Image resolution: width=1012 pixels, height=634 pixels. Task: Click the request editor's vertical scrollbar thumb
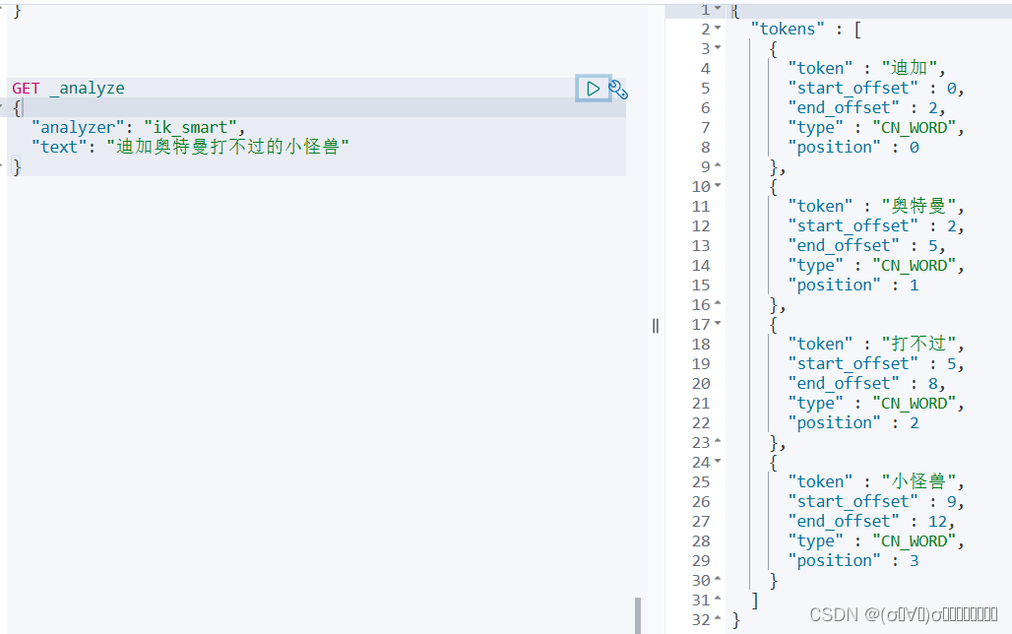[x=638, y=615]
